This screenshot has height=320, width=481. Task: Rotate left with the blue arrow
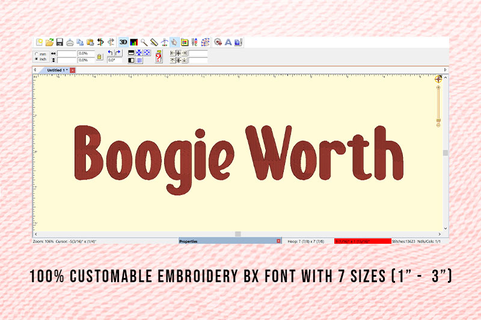[111, 53]
